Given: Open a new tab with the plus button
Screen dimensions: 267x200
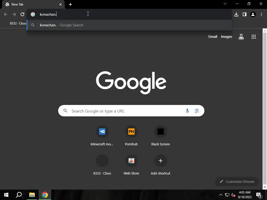Looking at the screenshot, I should 70,4.
